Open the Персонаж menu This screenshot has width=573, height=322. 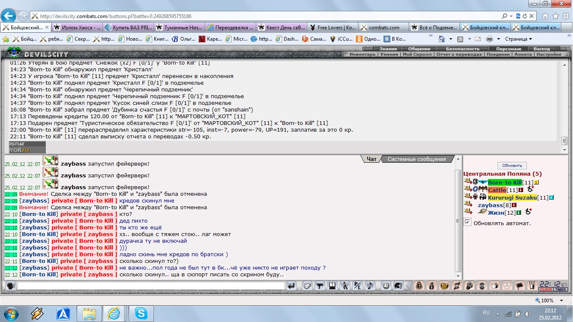tap(508, 49)
